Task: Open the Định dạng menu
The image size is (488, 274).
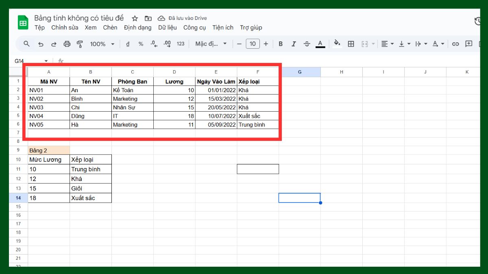Action: click(137, 28)
